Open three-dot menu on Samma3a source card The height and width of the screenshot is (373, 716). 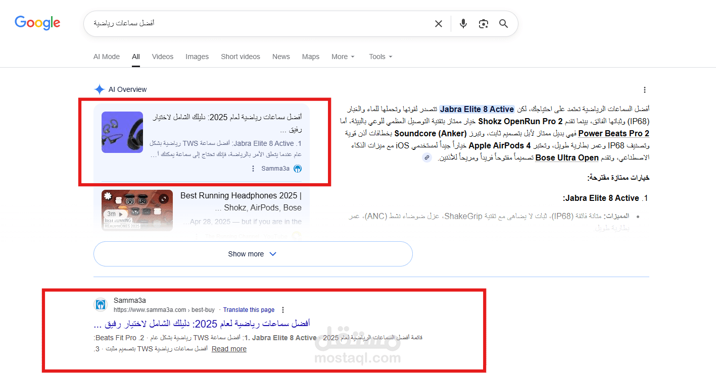tap(253, 169)
